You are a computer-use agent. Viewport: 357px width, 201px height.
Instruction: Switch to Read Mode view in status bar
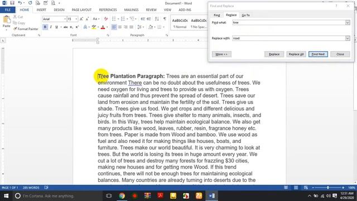pyautogui.click(x=286, y=188)
